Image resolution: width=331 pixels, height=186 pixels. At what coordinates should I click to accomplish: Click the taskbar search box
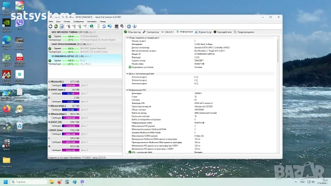29,182
